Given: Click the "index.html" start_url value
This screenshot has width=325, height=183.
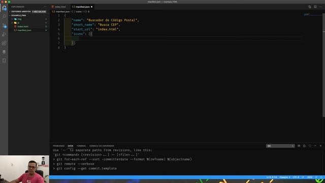Looking at the screenshot, I should click(x=107, y=29).
